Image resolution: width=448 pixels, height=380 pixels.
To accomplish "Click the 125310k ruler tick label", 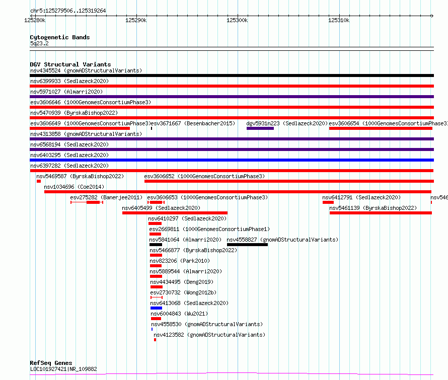I will [x=339, y=21].
